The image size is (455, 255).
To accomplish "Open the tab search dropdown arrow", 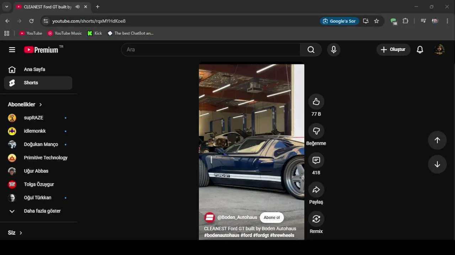I will point(6,7).
